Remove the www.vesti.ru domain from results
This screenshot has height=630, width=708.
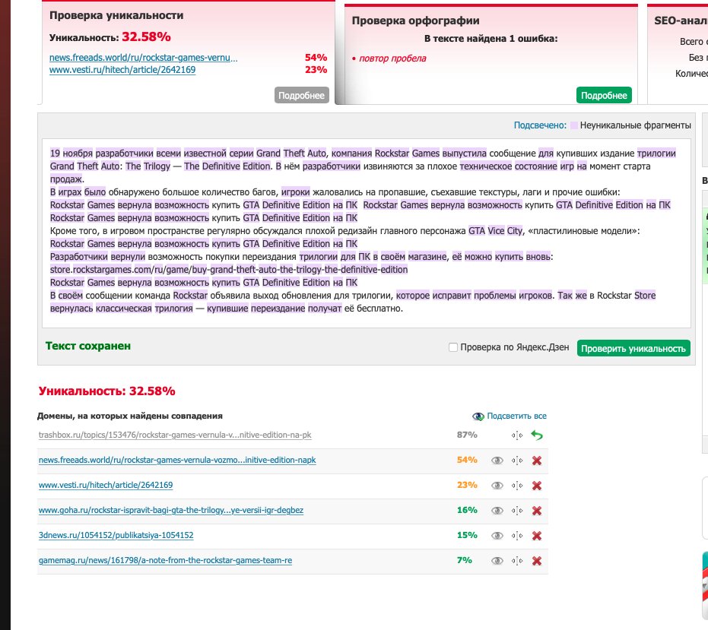pyautogui.click(x=536, y=486)
